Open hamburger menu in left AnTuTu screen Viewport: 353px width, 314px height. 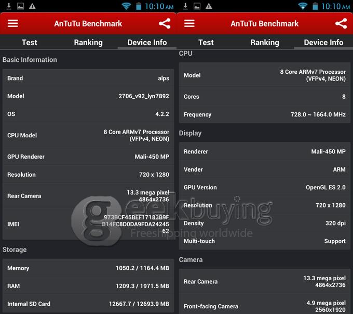pos(13,23)
